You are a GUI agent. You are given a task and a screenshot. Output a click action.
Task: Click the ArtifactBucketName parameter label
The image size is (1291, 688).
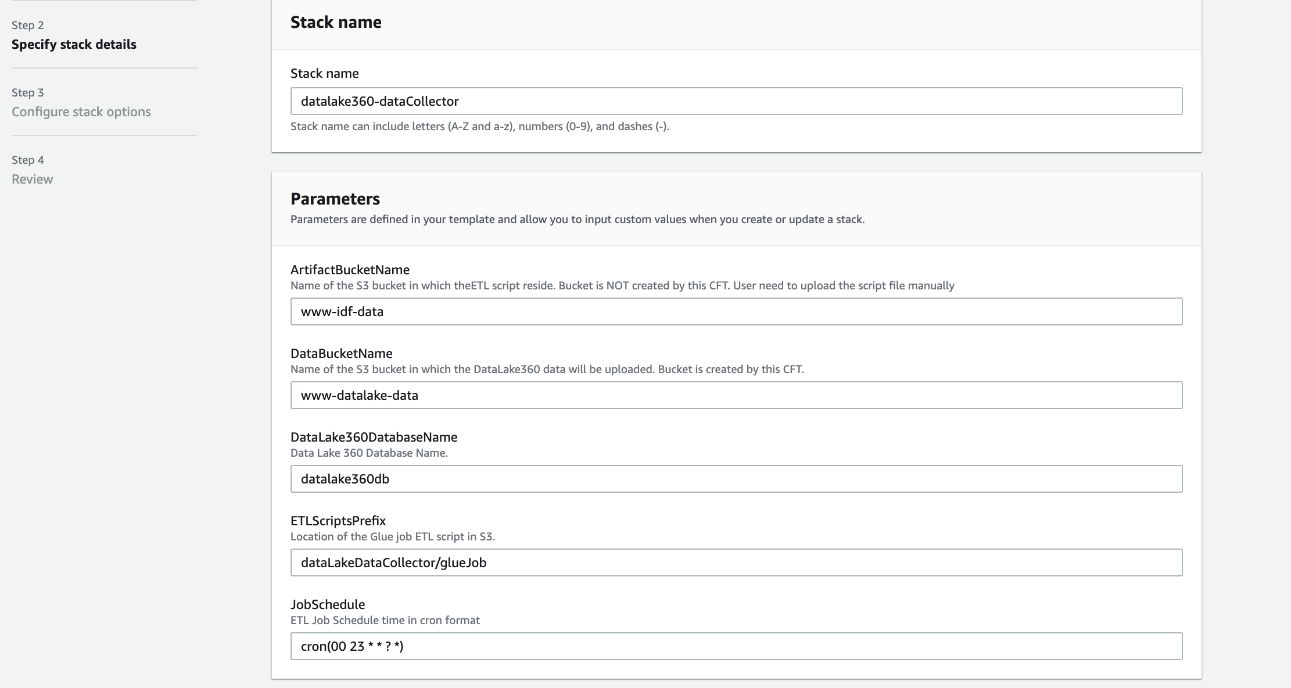350,270
